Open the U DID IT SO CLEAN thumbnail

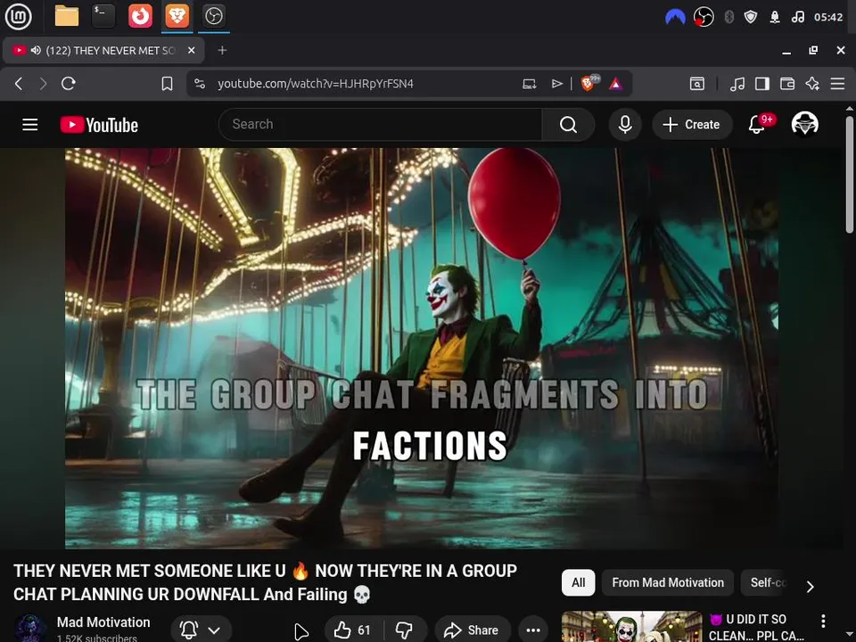631,626
